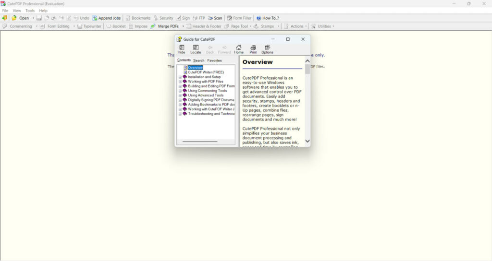Switch to the Favorites tab

214,60
